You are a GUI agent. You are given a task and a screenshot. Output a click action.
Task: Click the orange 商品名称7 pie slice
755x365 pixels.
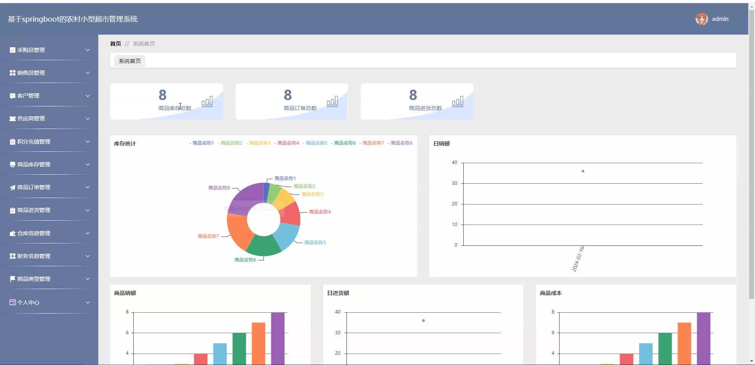(236, 232)
